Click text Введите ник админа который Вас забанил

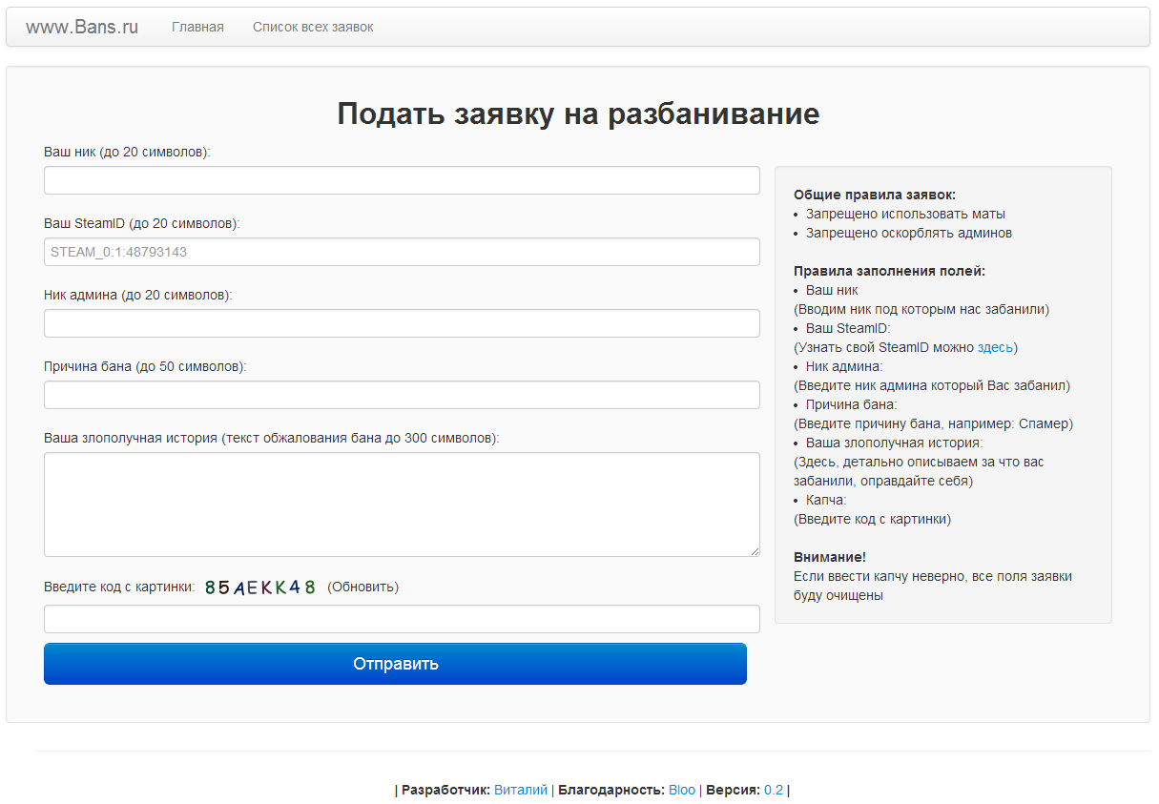tap(932, 385)
